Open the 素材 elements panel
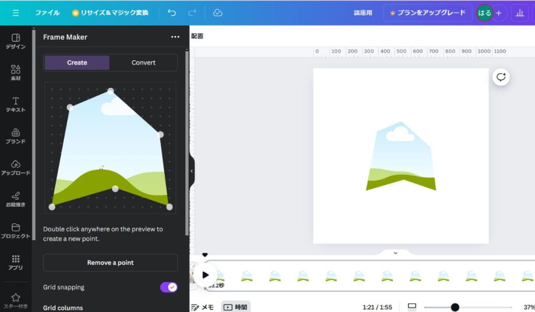Screen dimensions: 535x312 click(16, 73)
